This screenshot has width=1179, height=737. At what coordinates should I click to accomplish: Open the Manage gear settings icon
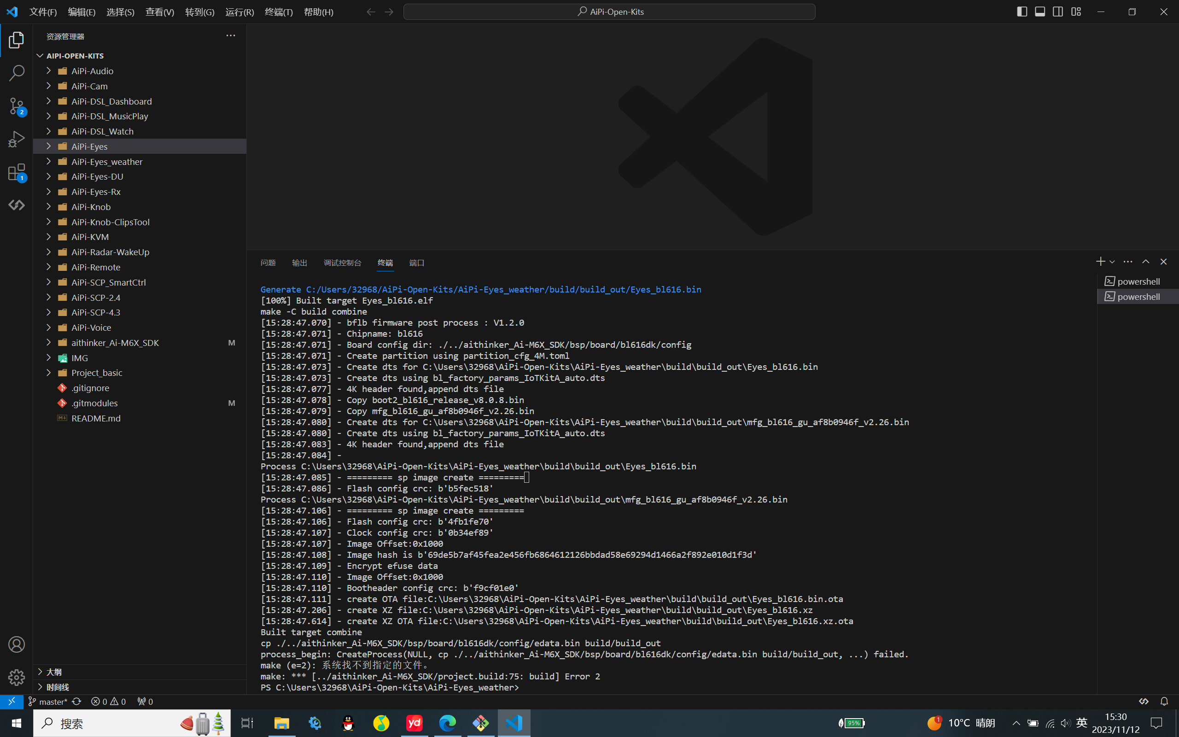tap(16, 677)
